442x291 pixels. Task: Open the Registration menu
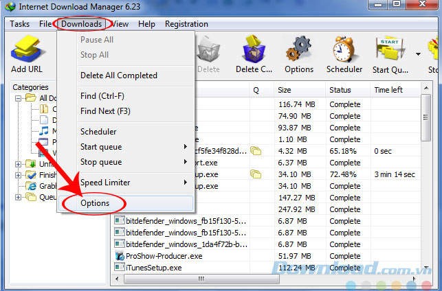186,24
